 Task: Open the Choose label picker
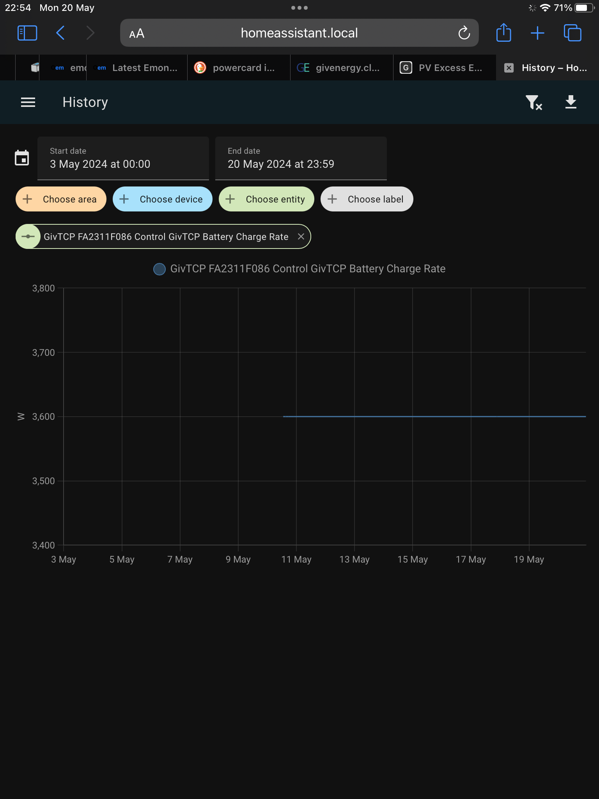pyautogui.click(x=367, y=199)
